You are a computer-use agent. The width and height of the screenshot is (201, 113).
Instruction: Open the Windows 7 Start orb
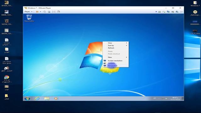click(27, 99)
